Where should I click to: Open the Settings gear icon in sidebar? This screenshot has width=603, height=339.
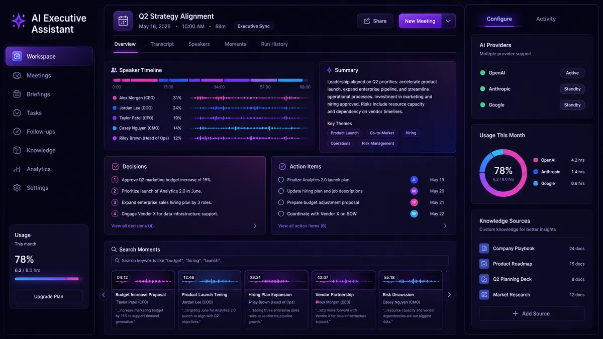pyautogui.click(x=17, y=188)
